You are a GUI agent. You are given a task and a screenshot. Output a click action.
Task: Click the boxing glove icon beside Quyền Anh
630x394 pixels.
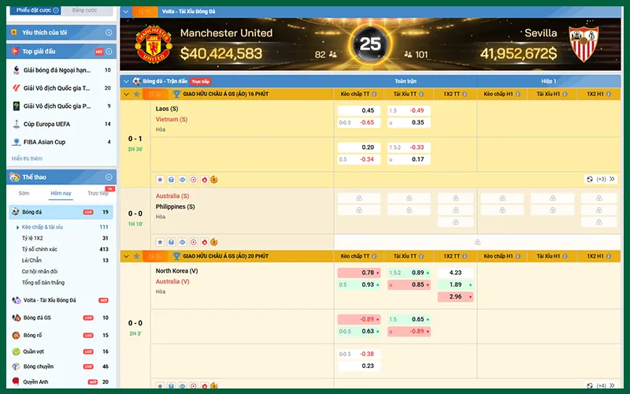coord(16,381)
